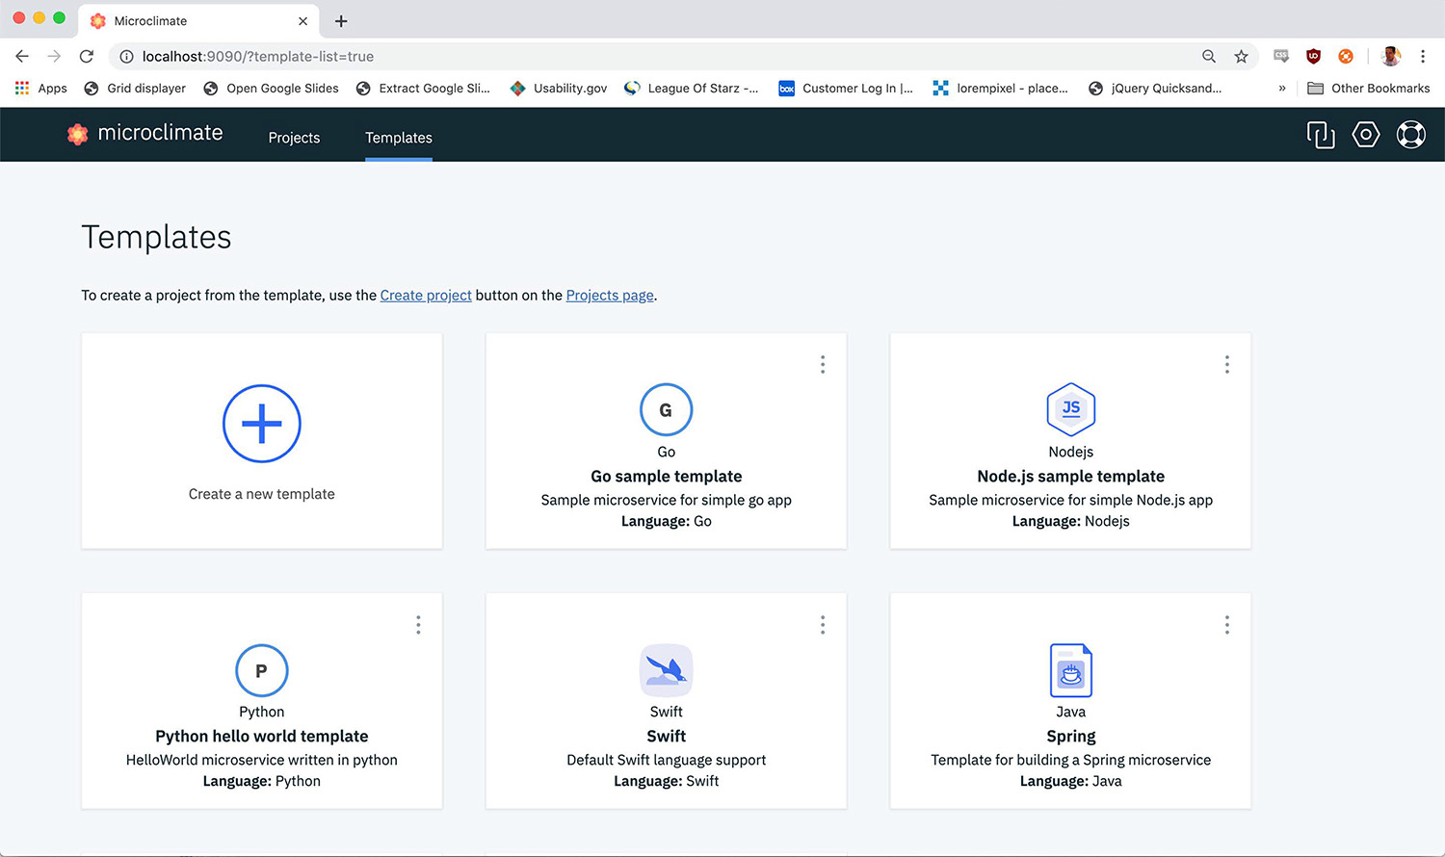Select the Templates navigation tab
This screenshot has width=1445, height=857.
[398, 137]
